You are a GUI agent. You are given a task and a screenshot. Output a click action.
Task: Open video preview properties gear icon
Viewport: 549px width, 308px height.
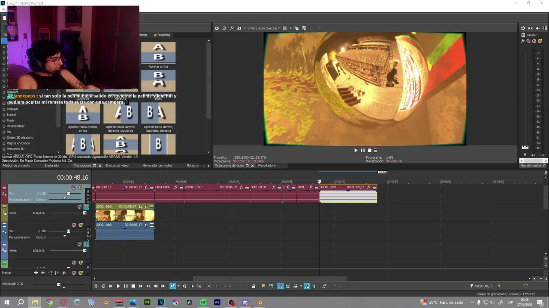[217, 28]
